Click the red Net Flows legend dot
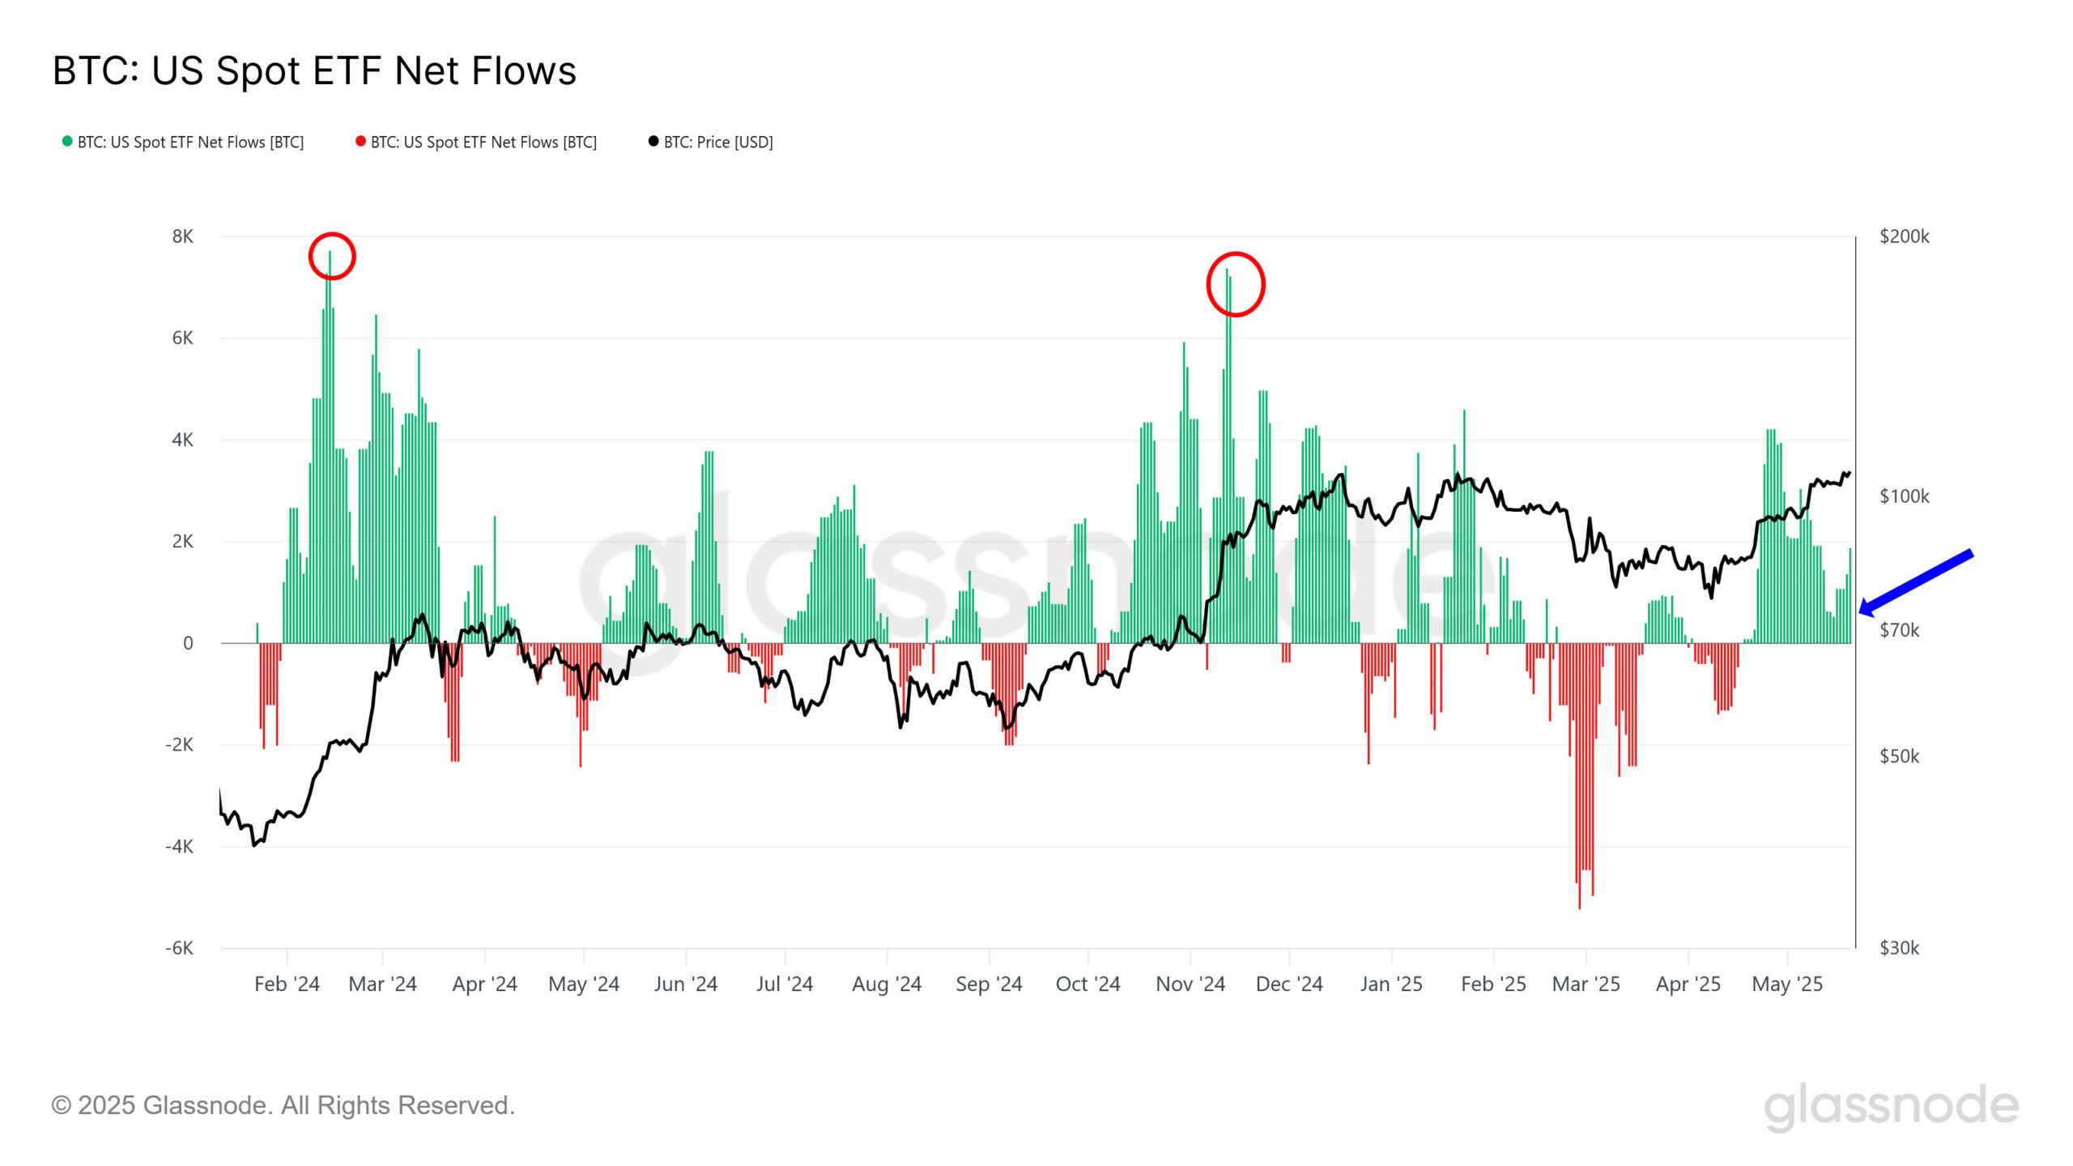The height and width of the screenshot is (1166, 2073). click(360, 142)
